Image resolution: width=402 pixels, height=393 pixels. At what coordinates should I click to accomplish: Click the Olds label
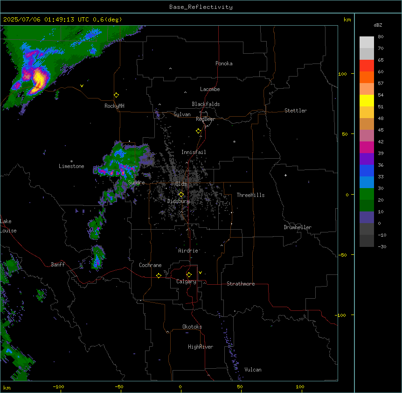click(x=181, y=184)
